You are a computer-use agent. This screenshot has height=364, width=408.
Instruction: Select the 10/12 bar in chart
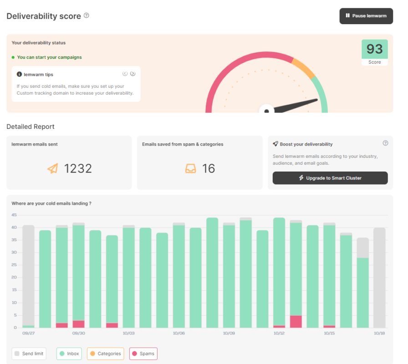279,273
